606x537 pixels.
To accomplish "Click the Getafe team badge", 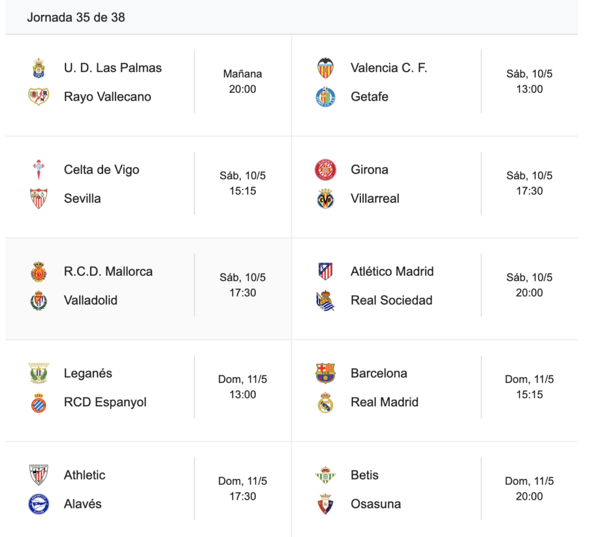I will point(325,97).
